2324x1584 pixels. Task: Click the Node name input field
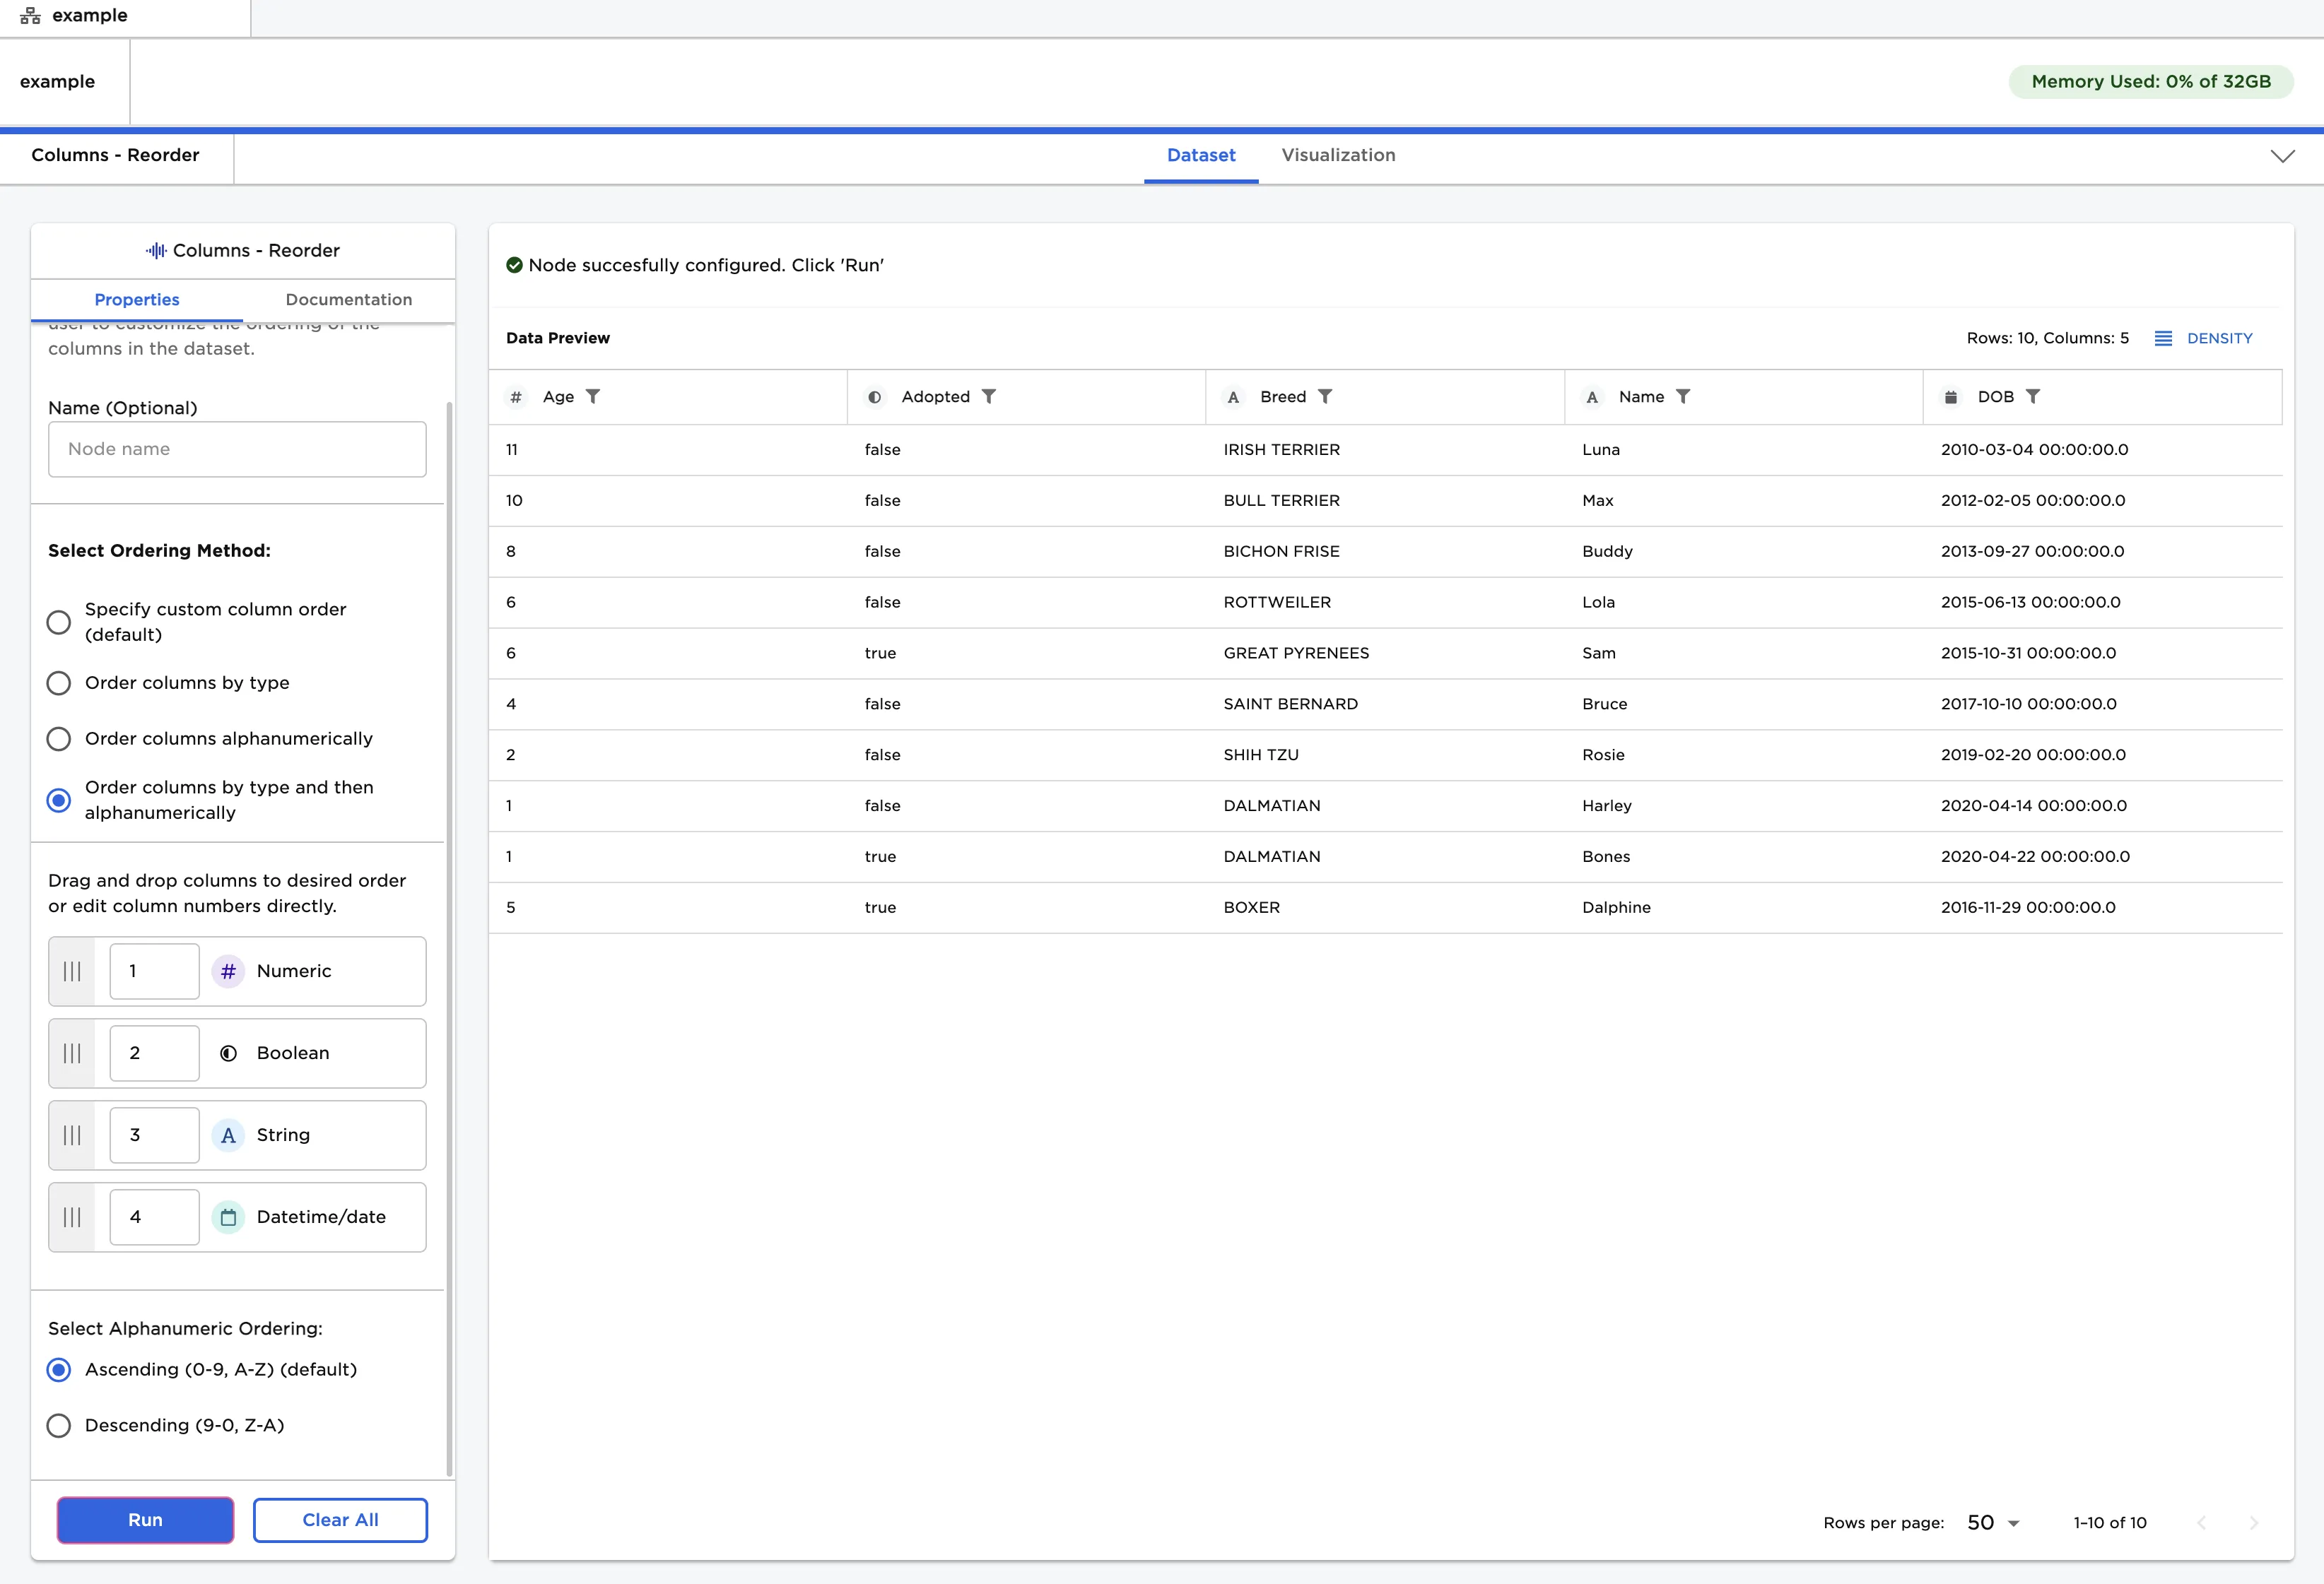point(237,450)
